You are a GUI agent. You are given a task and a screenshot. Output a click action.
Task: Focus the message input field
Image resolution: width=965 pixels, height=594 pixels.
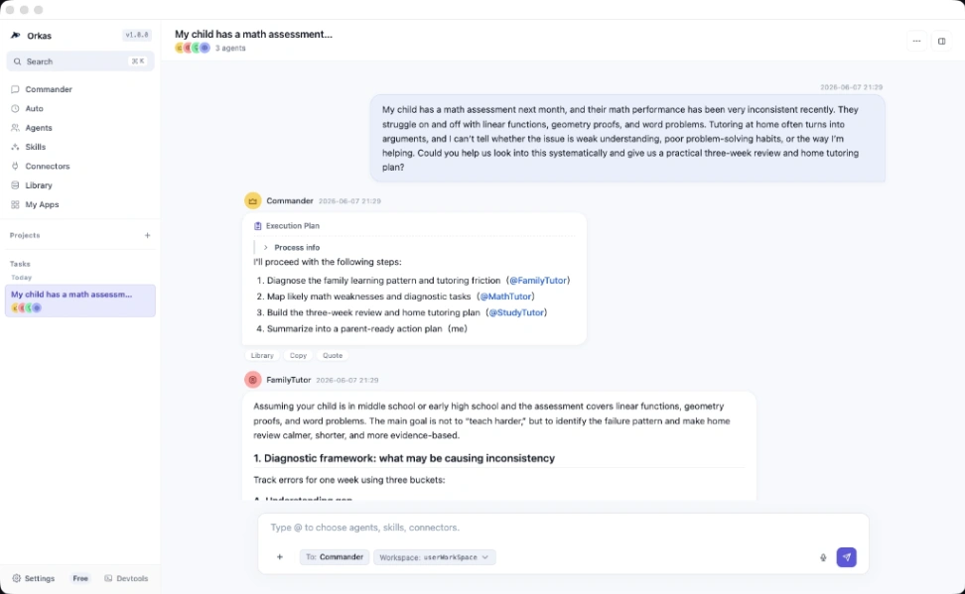point(563,528)
